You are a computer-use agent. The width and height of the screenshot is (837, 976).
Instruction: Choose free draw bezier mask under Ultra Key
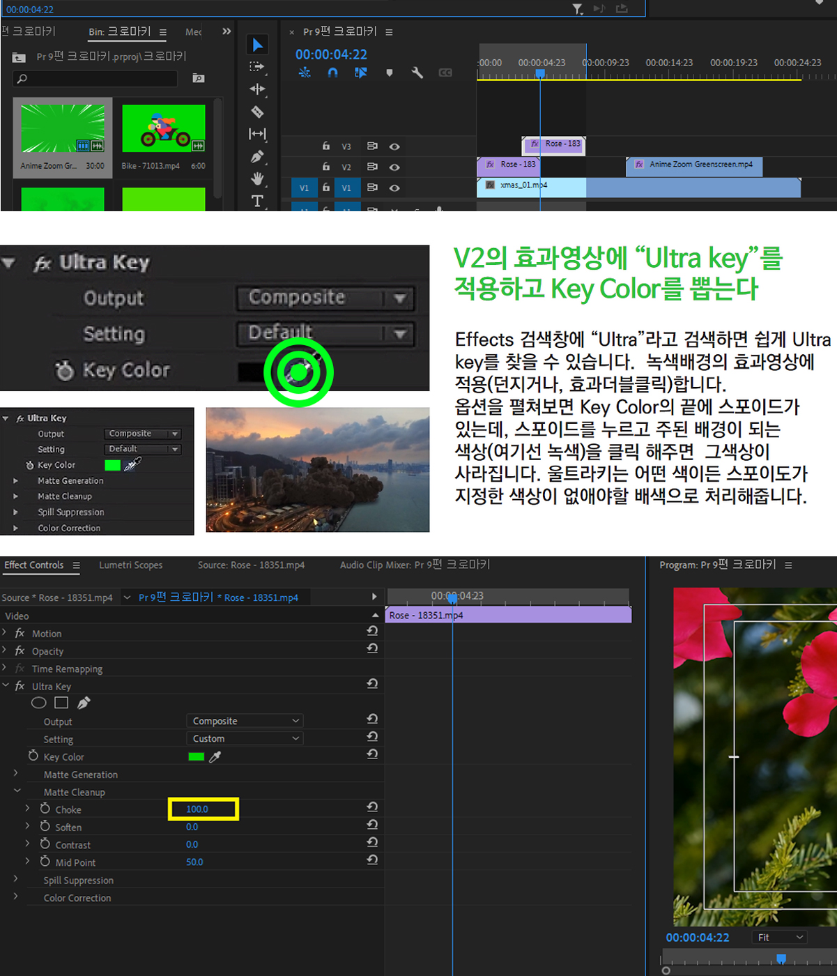84,703
